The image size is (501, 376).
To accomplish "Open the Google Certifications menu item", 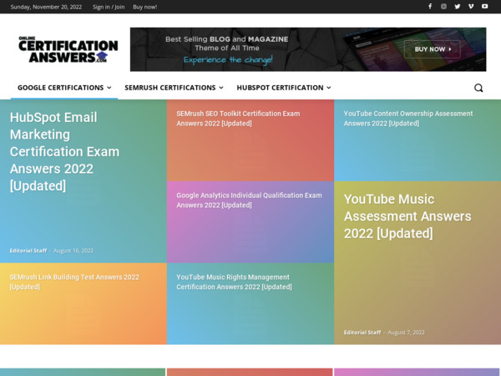I will pyautogui.click(x=64, y=88).
